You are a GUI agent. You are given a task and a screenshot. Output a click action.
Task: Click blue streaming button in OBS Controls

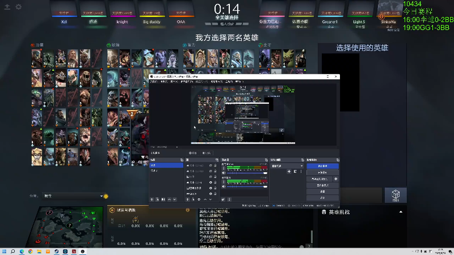pyautogui.click(x=323, y=166)
